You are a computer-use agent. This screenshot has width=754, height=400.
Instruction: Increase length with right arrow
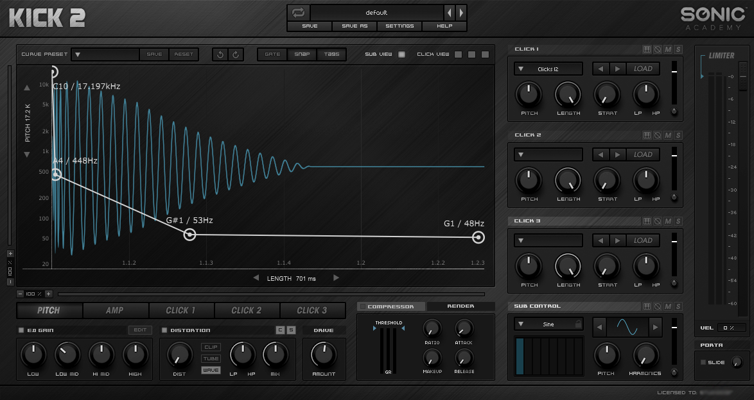[336, 278]
